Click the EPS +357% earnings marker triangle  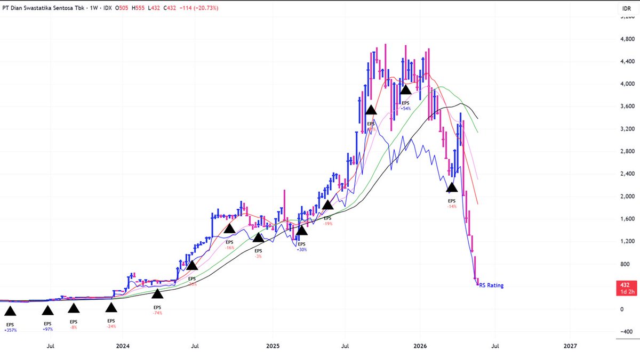tap(10, 311)
